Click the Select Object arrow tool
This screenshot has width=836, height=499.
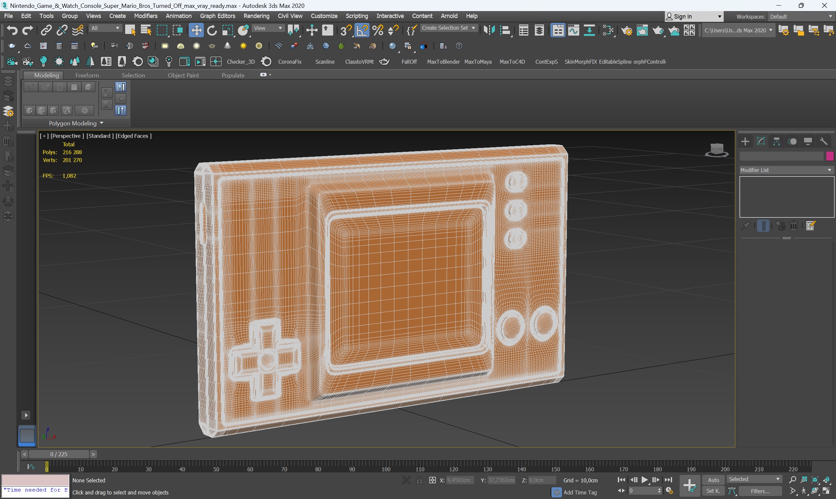[130, 30]
